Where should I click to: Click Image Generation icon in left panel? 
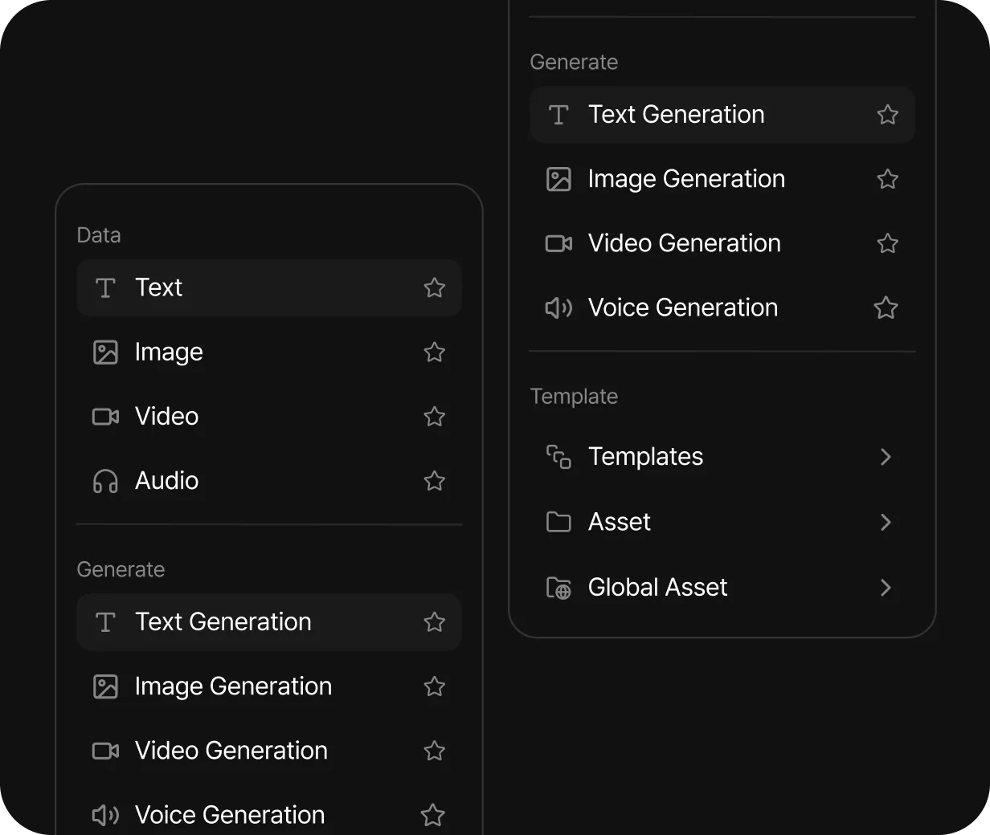pos(105,686)
